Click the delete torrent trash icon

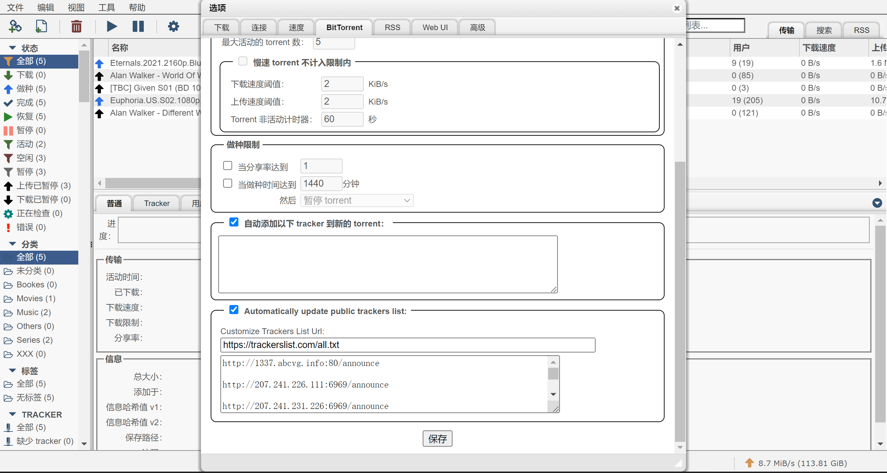76,26
